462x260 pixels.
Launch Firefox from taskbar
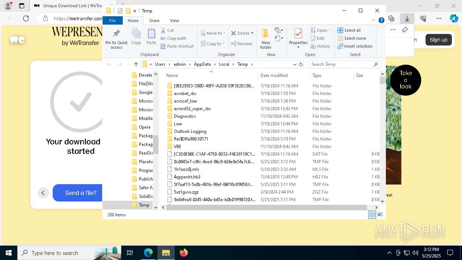tap(184, 253)
